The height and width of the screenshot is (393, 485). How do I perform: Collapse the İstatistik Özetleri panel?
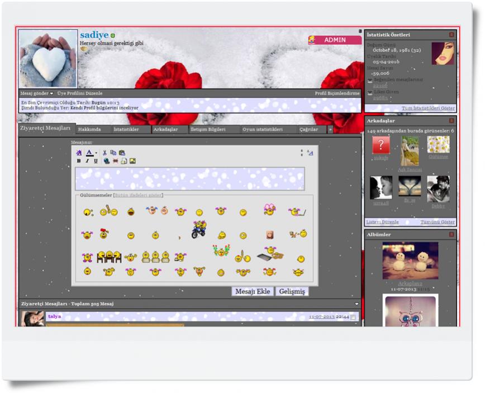tap(451, 35)
